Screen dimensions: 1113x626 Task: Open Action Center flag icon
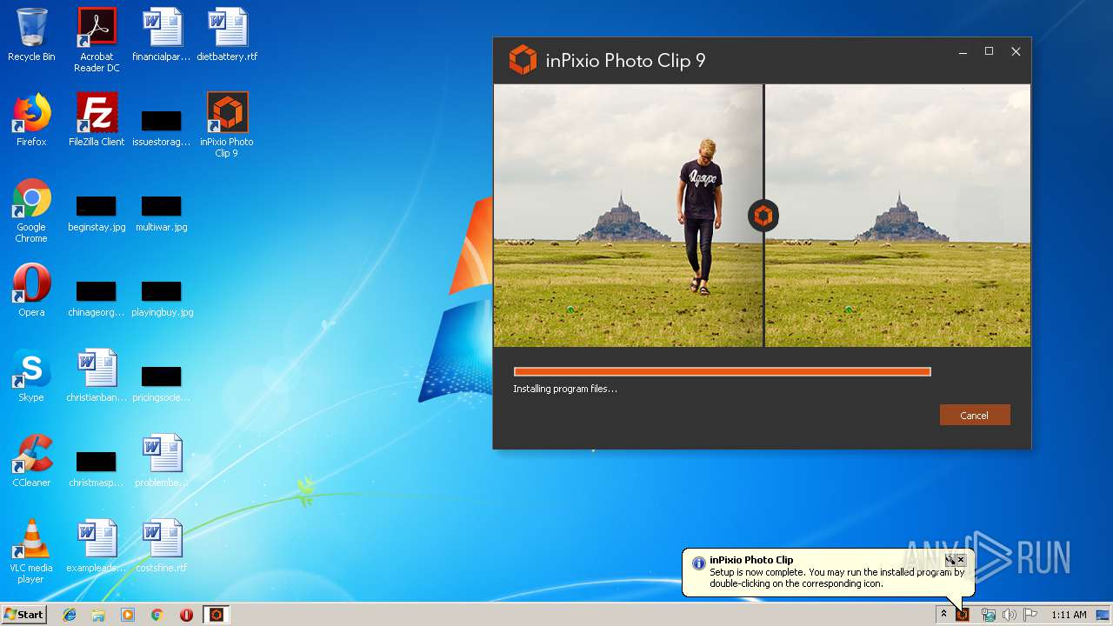pyautogui.click(x=1030, y=615)
